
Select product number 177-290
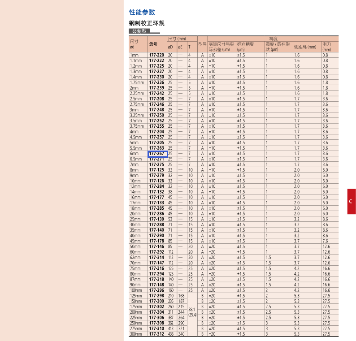[x=156, y=236]
